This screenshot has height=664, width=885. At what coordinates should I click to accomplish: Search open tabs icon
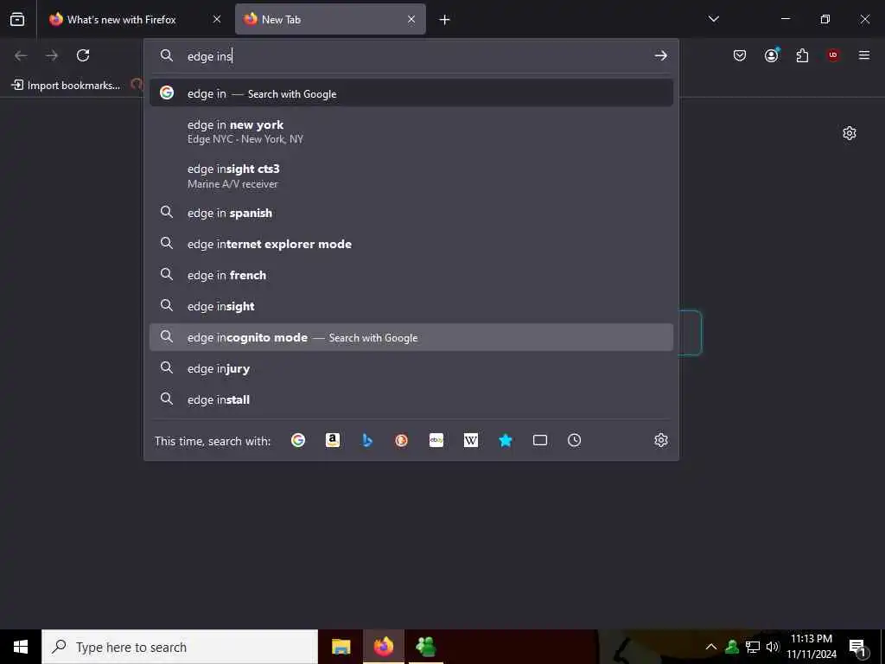540,440
